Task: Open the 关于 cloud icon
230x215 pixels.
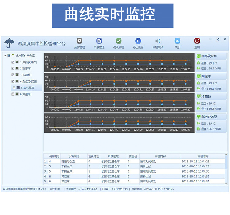Action: click(177, 41)
